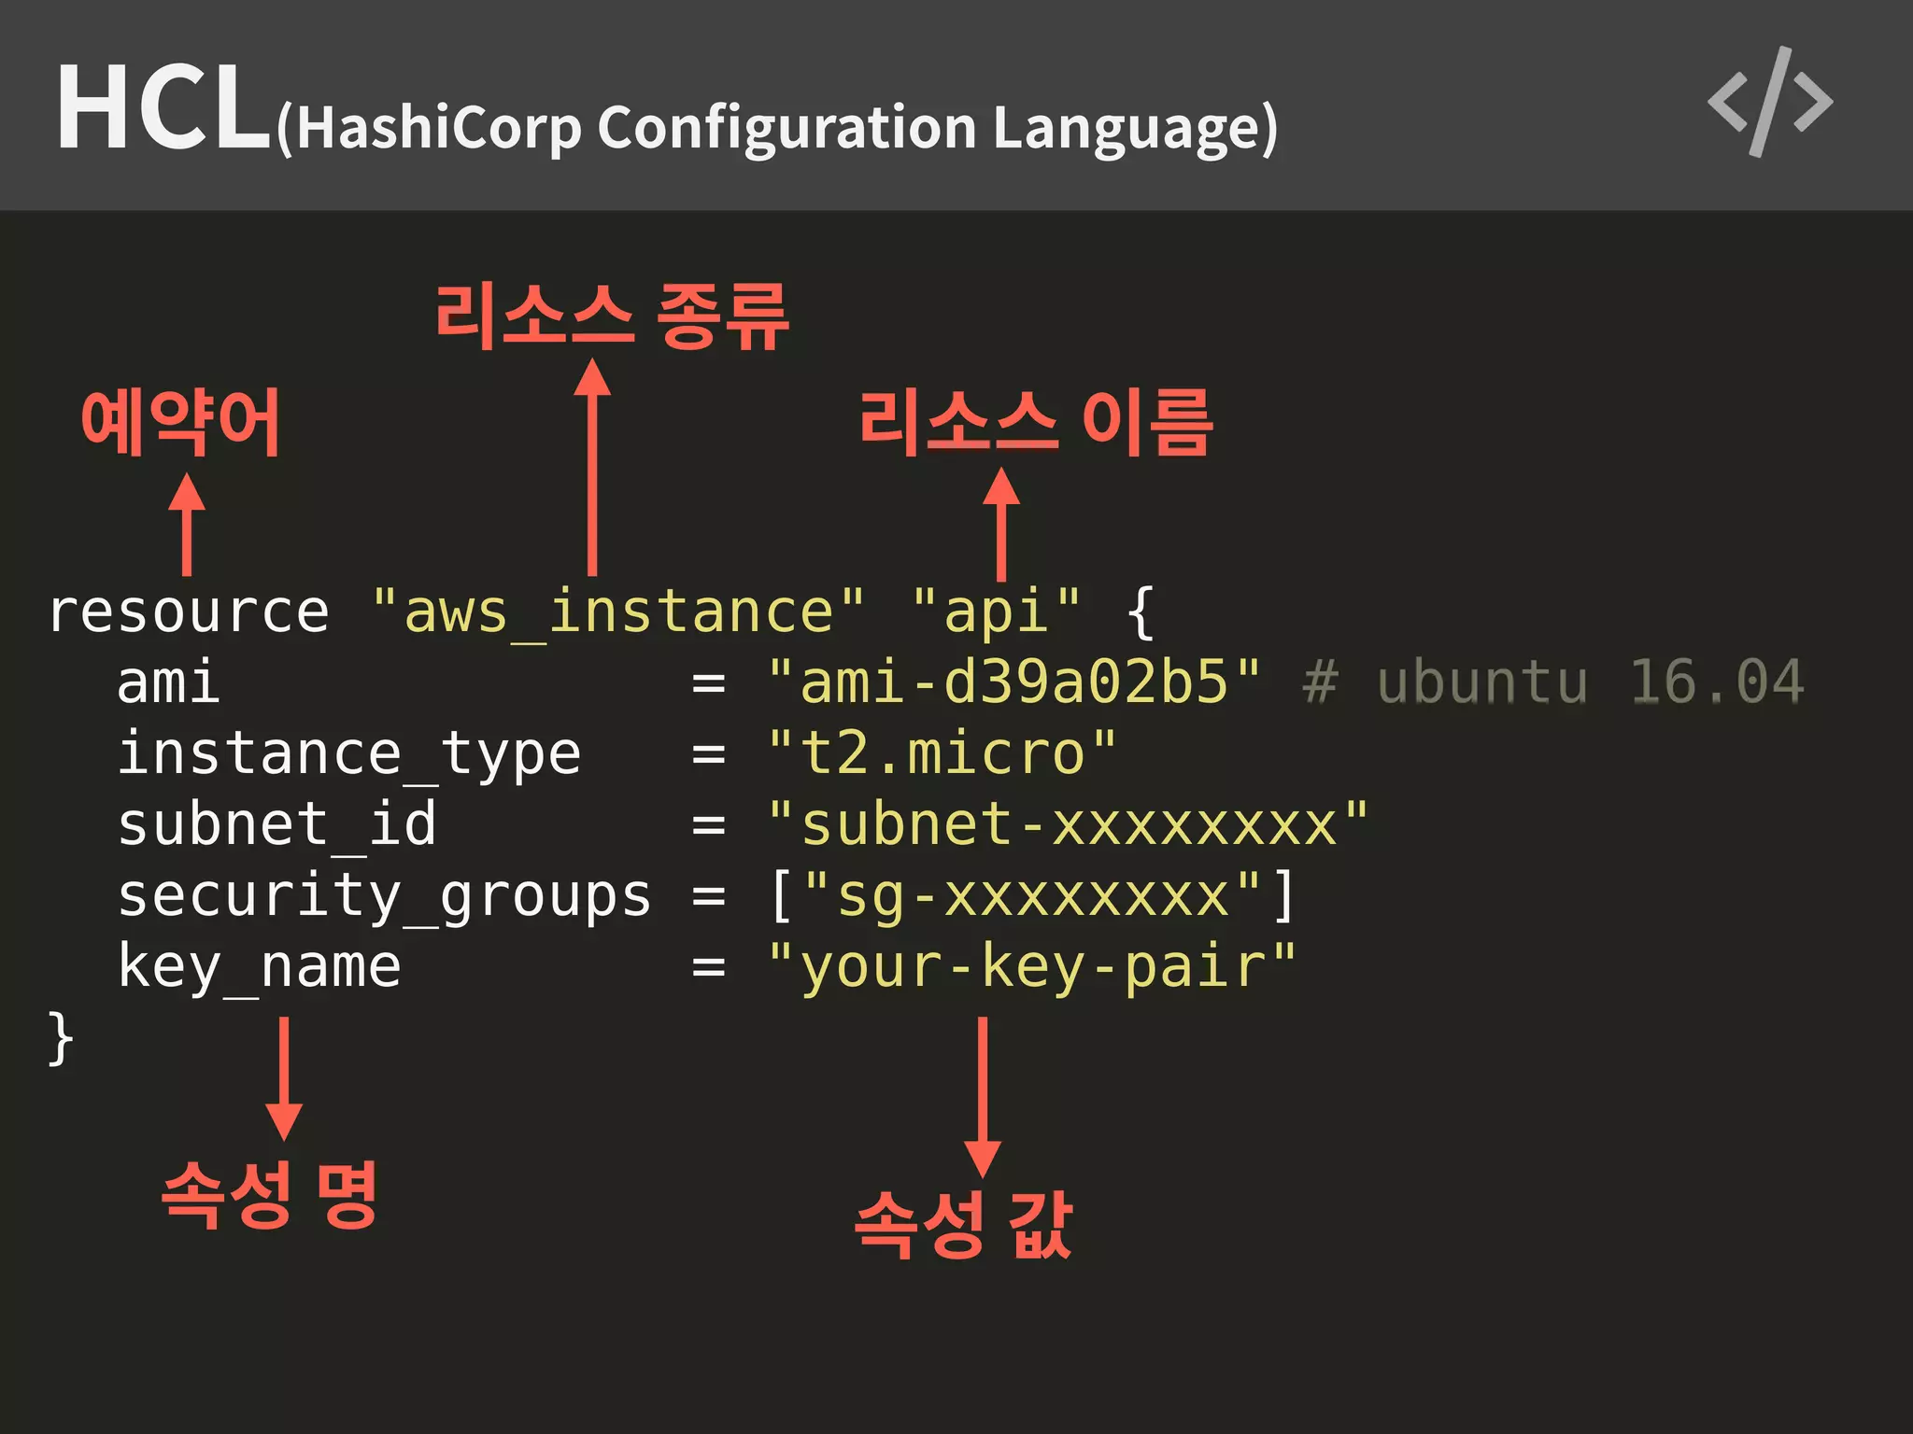
Task: Click the 'resource' keyword in the code
Action: pos(190,612)
